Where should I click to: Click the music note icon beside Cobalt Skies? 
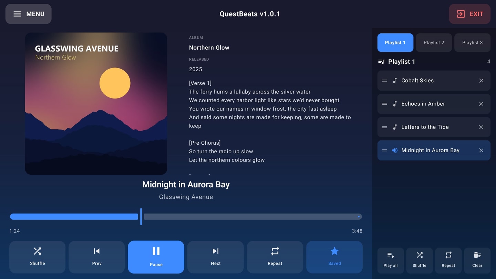coord(395,81)
